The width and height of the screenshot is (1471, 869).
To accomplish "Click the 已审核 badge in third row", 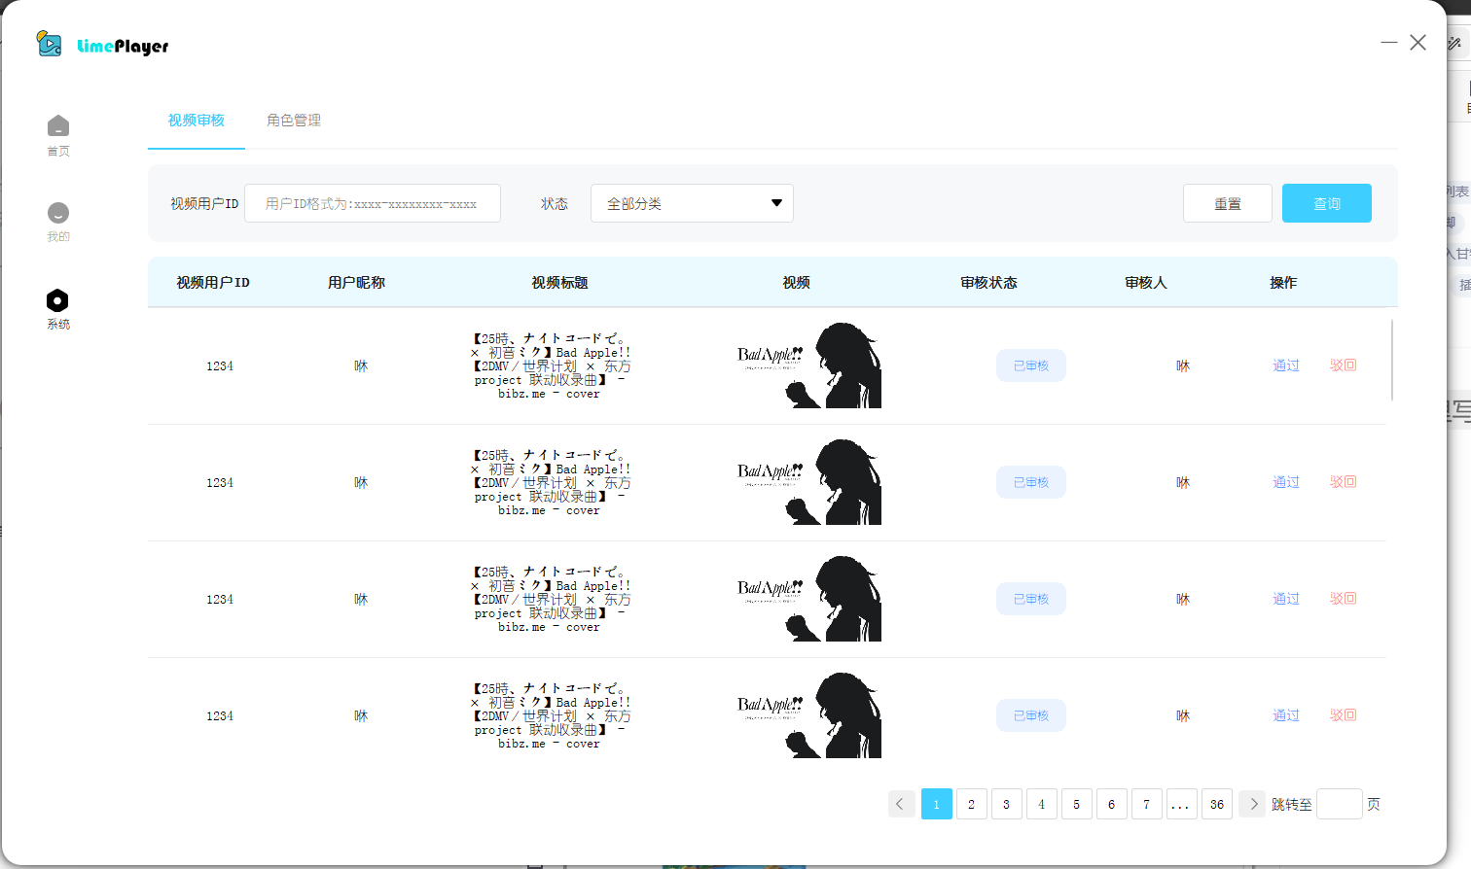I will tap(1031, 599).
